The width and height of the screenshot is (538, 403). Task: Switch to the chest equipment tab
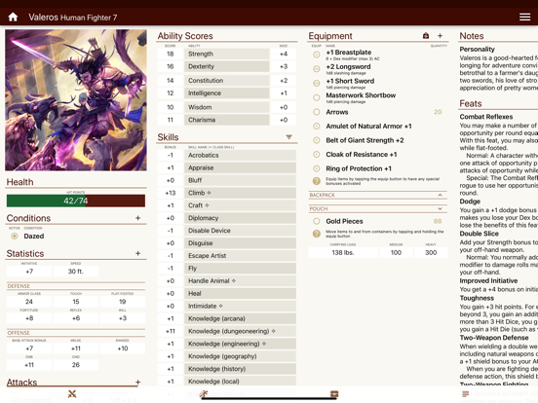[334, 394]
